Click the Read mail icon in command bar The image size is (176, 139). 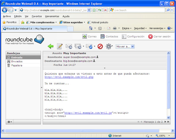click(x=109, y=28)
